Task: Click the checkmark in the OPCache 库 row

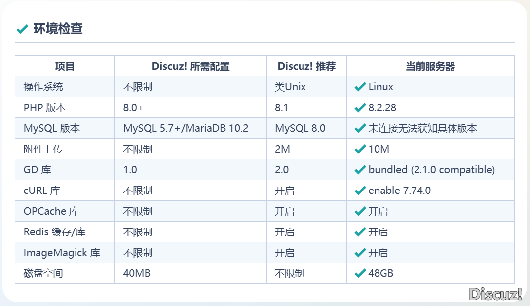Action: (360, 212)
